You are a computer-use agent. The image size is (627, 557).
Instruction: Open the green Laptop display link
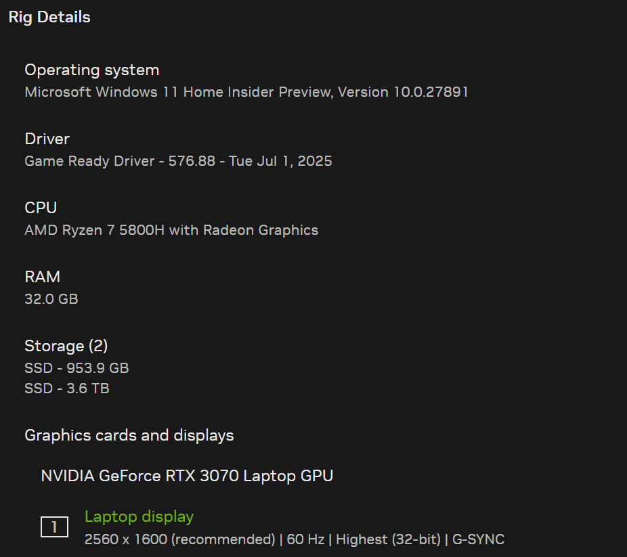pyautogui.click(x=139, y=516)
